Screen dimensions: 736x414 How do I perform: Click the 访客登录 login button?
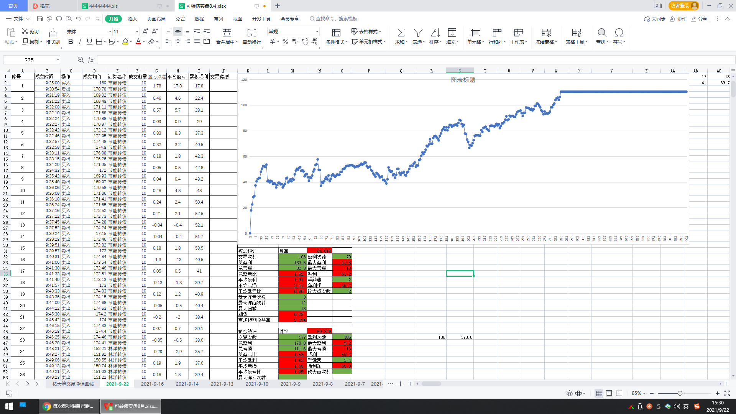683,6
